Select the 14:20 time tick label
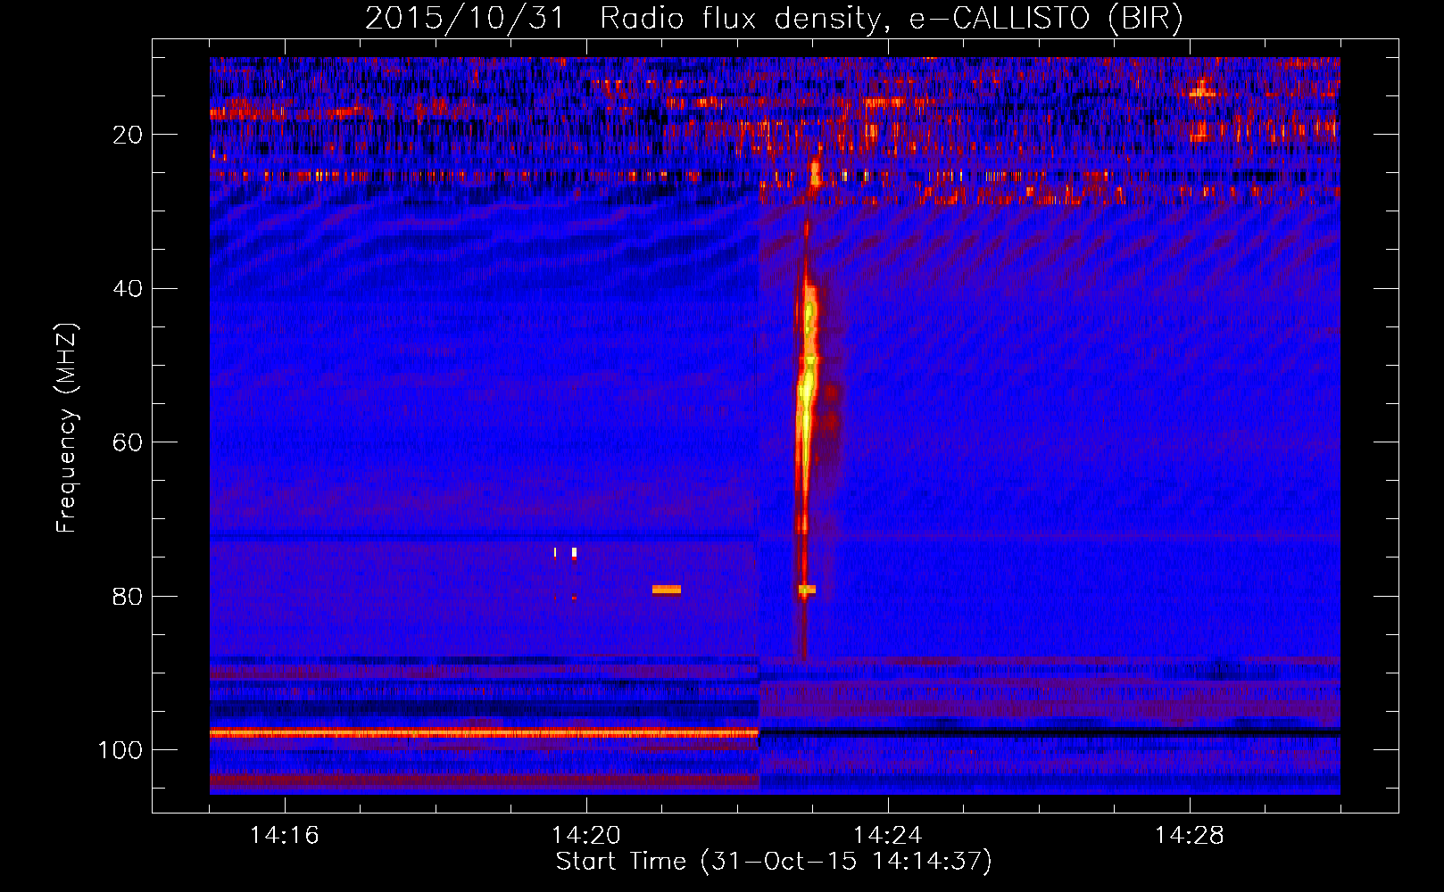 pos(586,835)
